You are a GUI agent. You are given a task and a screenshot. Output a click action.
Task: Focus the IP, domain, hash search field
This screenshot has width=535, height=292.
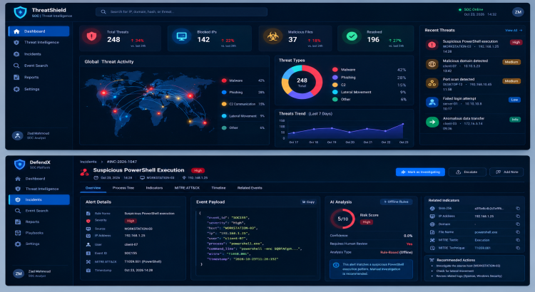coord(181,12)
